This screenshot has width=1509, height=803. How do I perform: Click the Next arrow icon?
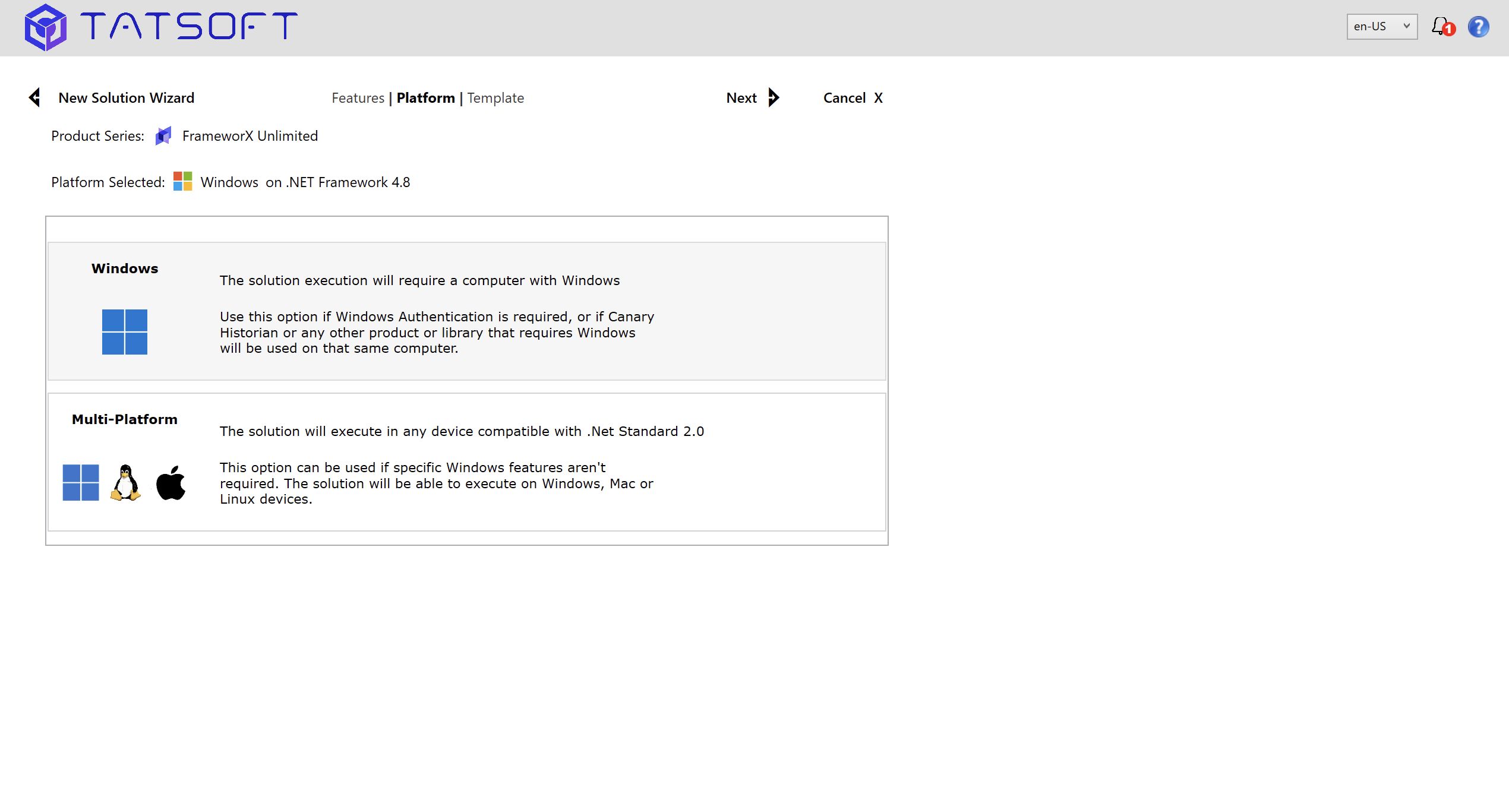coord(774,97)
